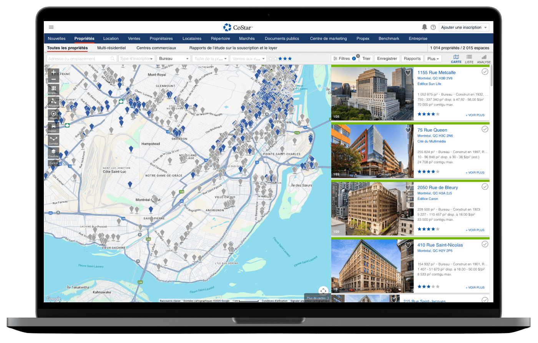Check the select circle for 75 Rue Queen
This screenshot has height=343, width=538.
tap(485, 129)
